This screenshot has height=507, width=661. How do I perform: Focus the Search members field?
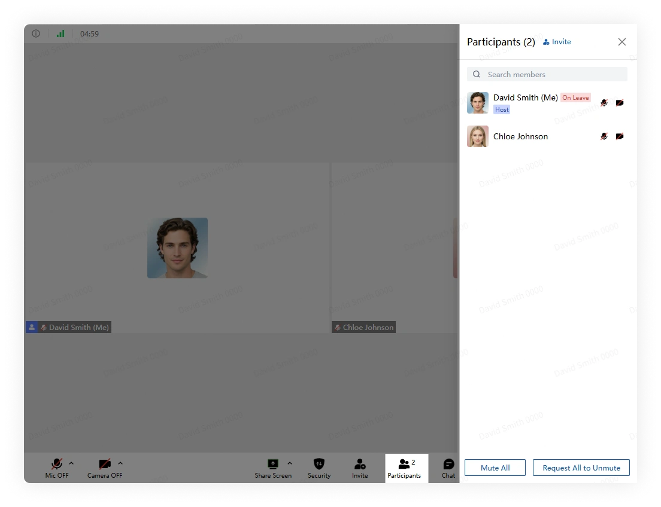pos(547,74)
